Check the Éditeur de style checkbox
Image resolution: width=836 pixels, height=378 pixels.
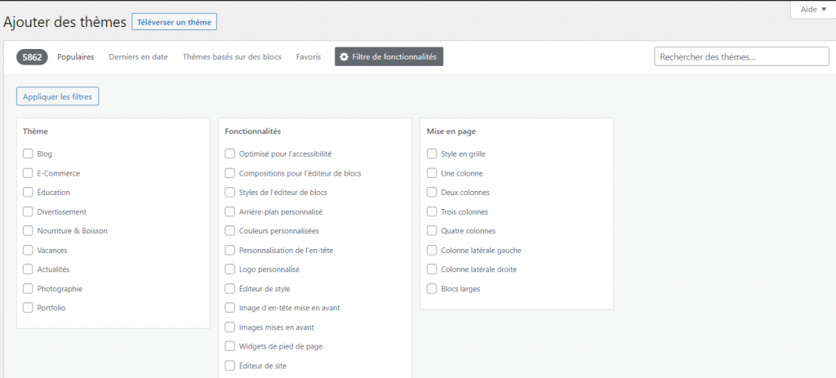[x=229, y=288]
